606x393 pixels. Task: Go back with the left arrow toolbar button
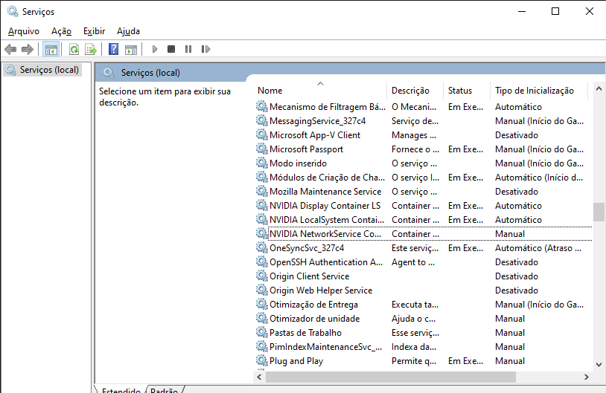coord(10,49)
